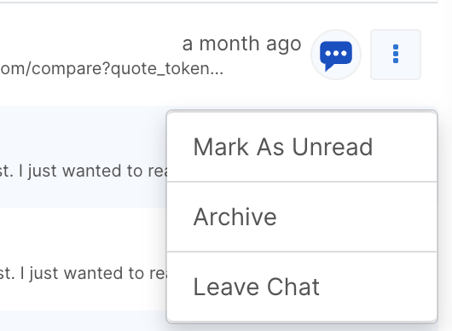This screenshot has width=452, height=331.
Task: Open the highlighted conversation's message preview
Action: [x=84, y=171]
